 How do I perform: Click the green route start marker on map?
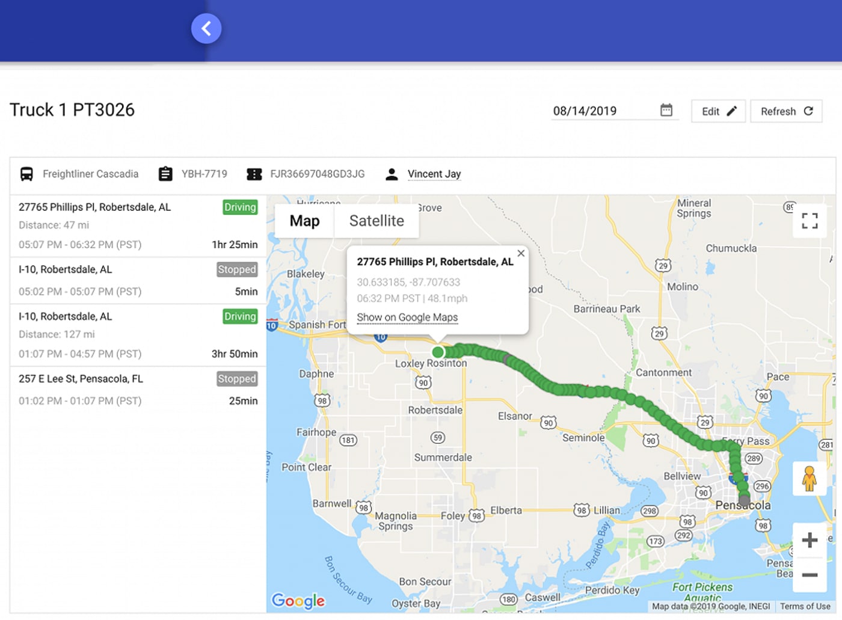coord(438,352)
